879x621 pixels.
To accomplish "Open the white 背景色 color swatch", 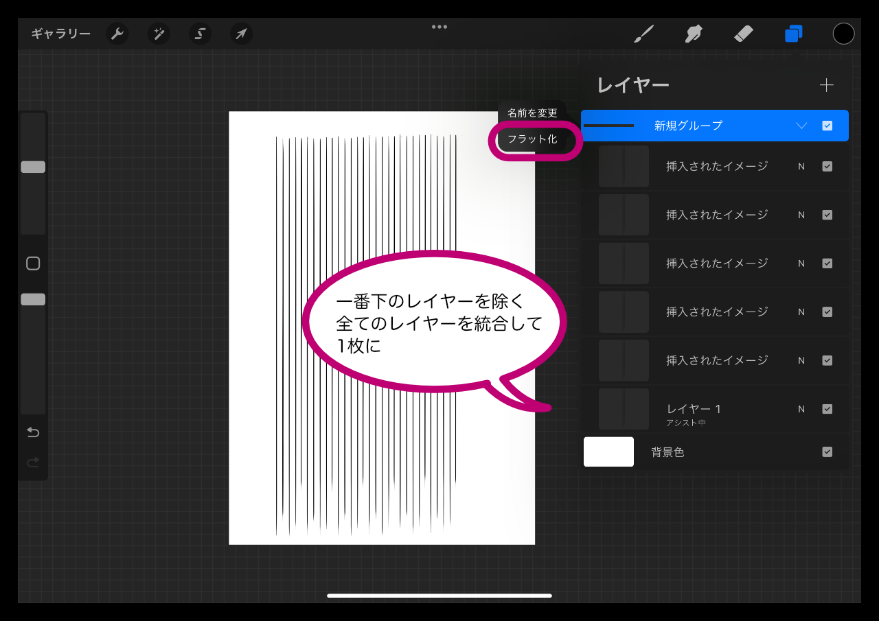I will (x=608, y=452).
